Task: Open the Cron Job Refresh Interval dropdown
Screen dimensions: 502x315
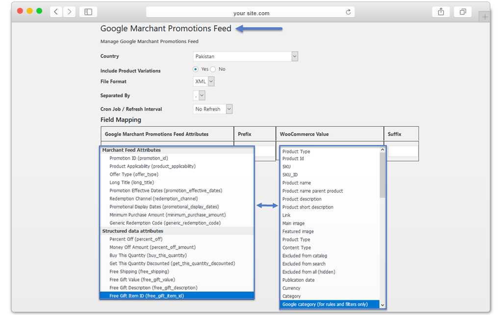Action: click(213, 109)
